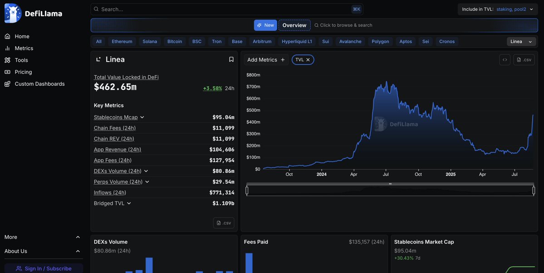This screenshot has width=544, height=273.
Task: Click the Chain REV (24h) label
Action: click(114, 139)
